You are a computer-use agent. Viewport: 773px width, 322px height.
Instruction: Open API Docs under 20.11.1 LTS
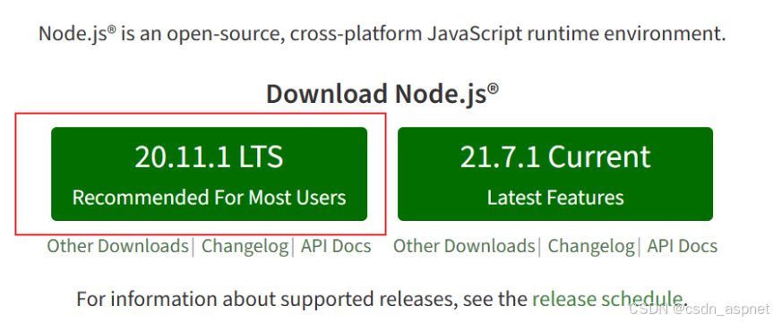click(x=336, y=246)
